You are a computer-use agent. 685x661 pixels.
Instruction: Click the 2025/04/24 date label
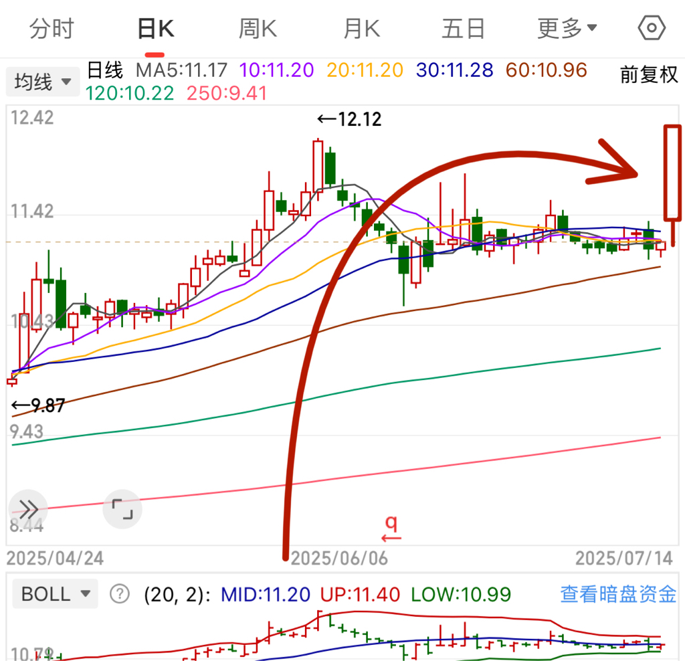pyautogui.click(x=55, y=559)
